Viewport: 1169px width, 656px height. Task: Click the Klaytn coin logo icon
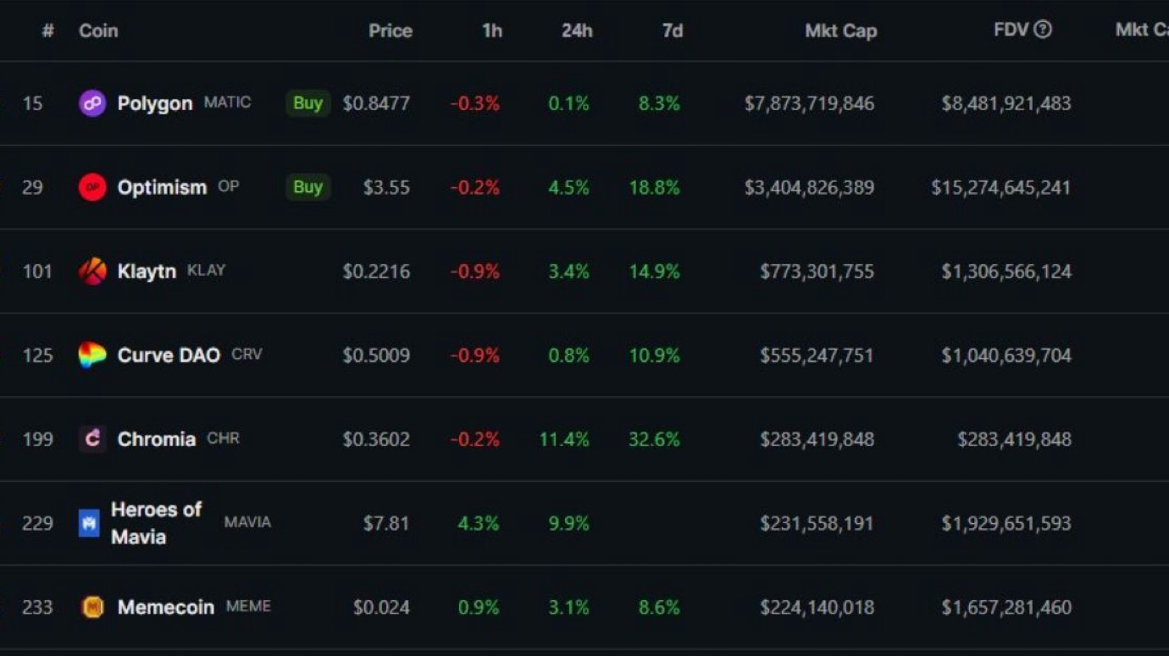pyautogui.click(x=92, y=271)
